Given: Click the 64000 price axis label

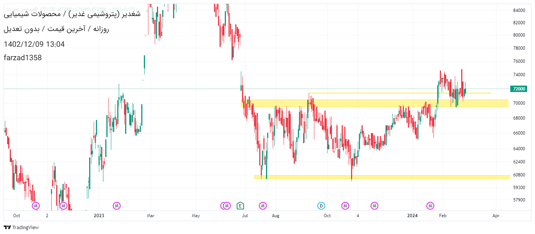Looking at the screenshot, I should coord(519,149).
